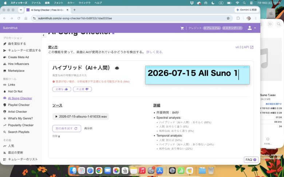This screenshot has width=284, height=177.
Task: Click the paper plane icon for キュレーターに提出する
Action: tap(5, 50)
